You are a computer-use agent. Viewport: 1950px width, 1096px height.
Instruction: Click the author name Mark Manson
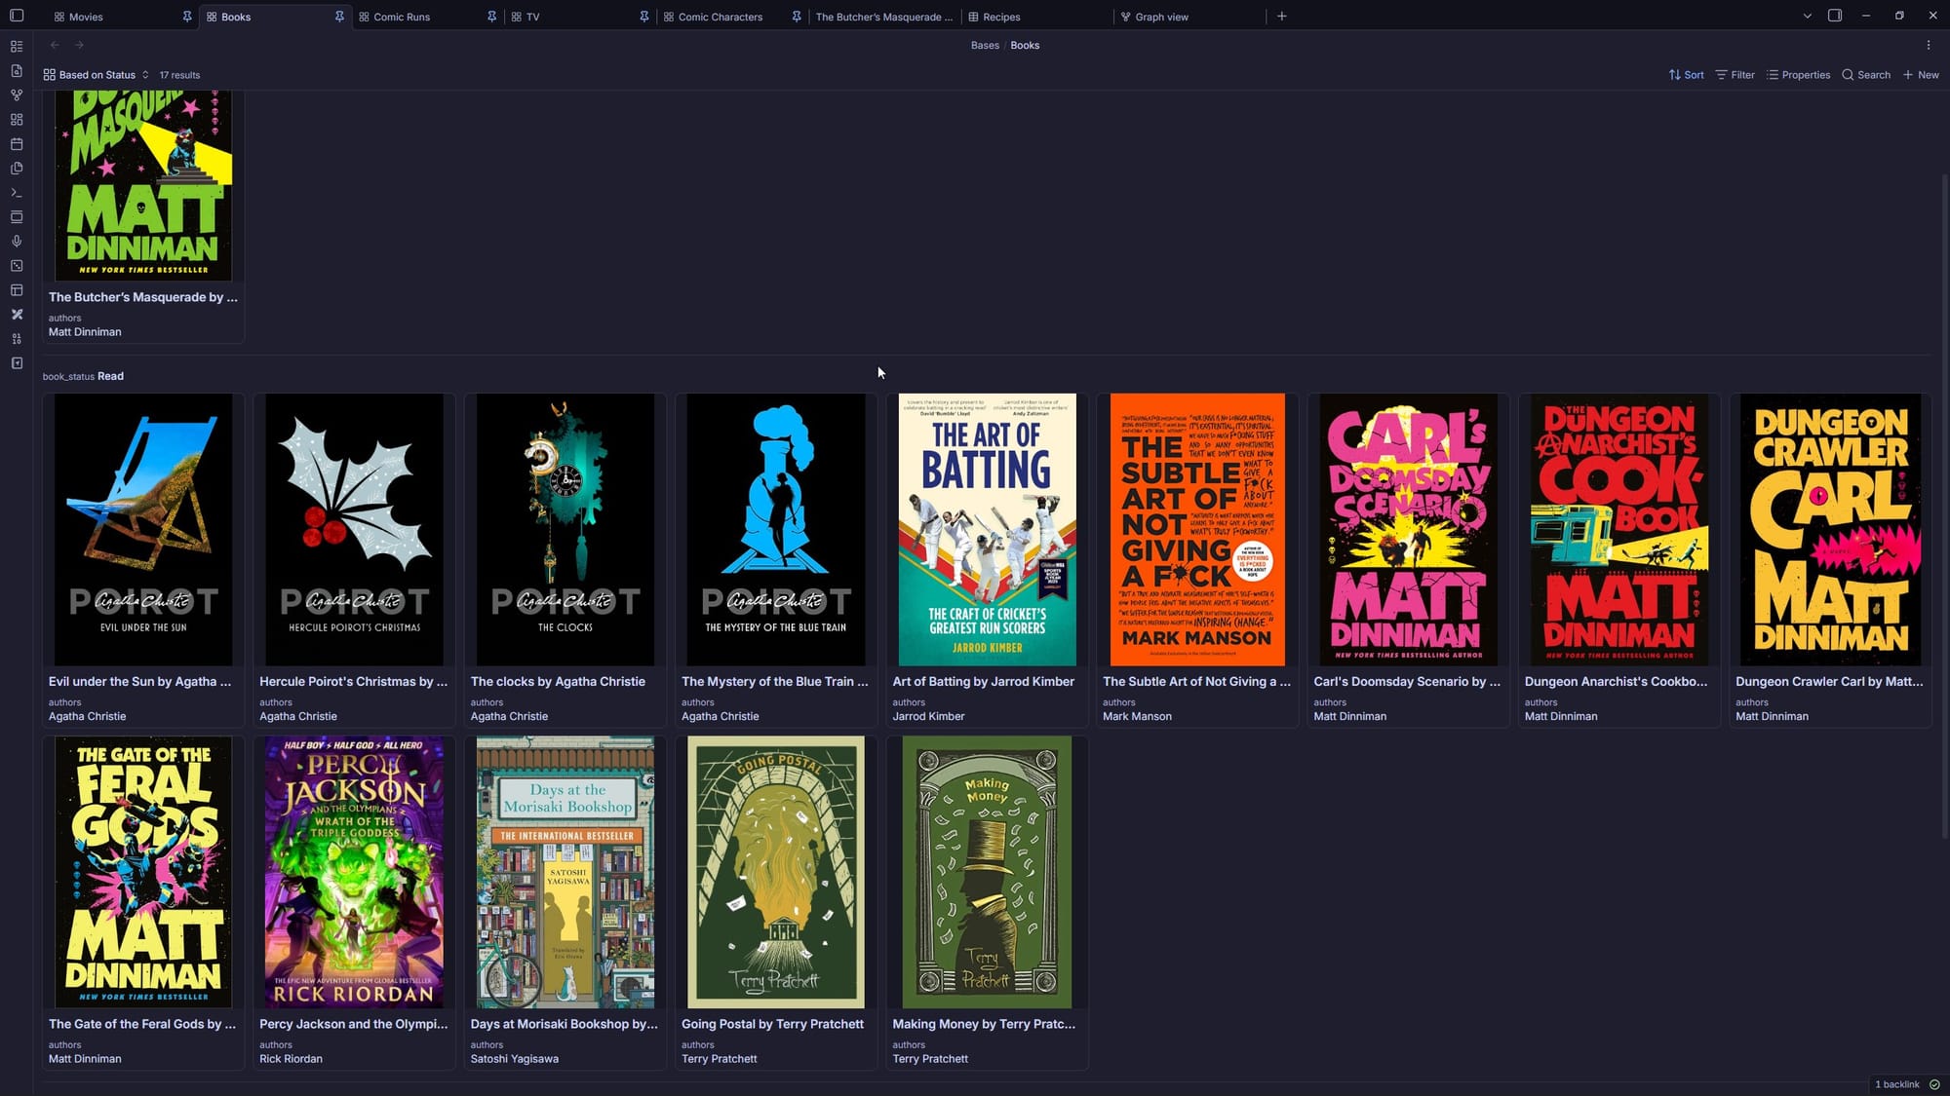coord(1137,716)
